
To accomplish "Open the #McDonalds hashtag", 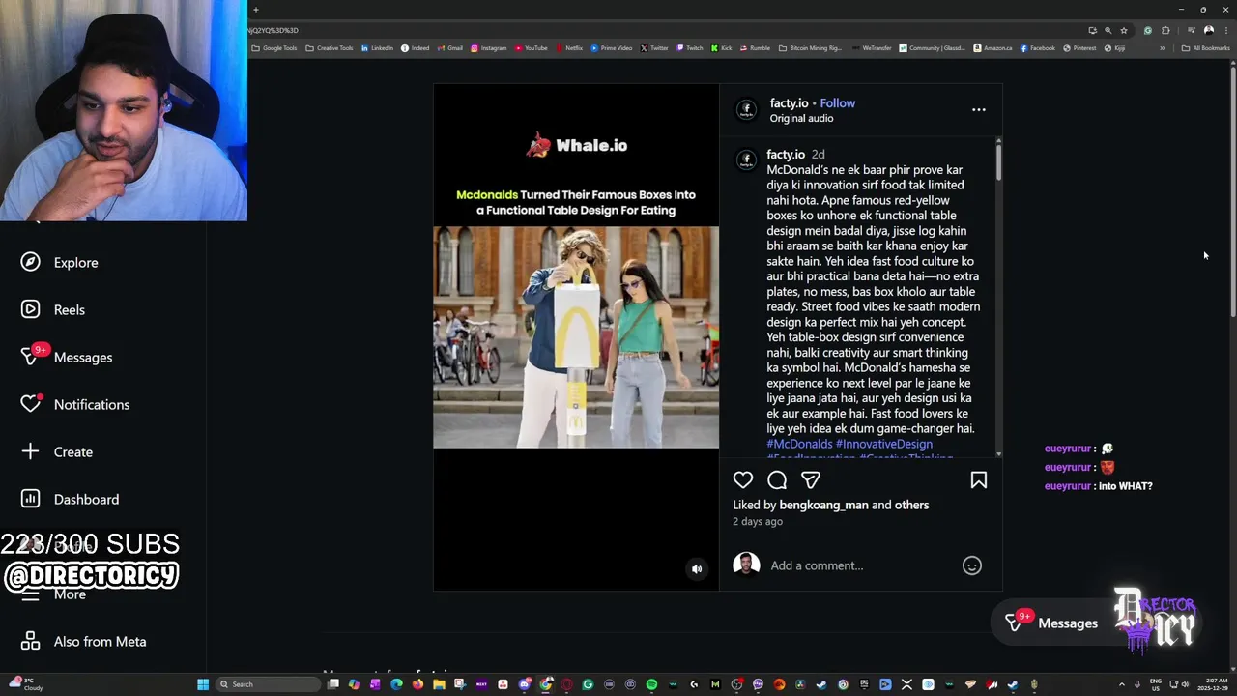I will click(x=799, y=444).
